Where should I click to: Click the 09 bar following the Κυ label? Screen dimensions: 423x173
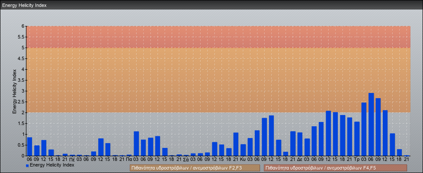[x=264, y=137]
